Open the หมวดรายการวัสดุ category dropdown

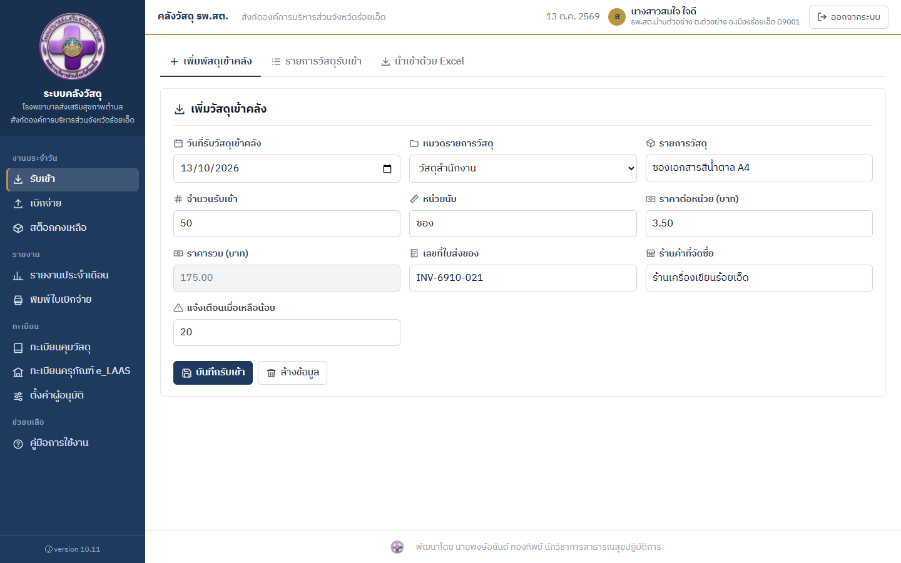pos(523,169)
